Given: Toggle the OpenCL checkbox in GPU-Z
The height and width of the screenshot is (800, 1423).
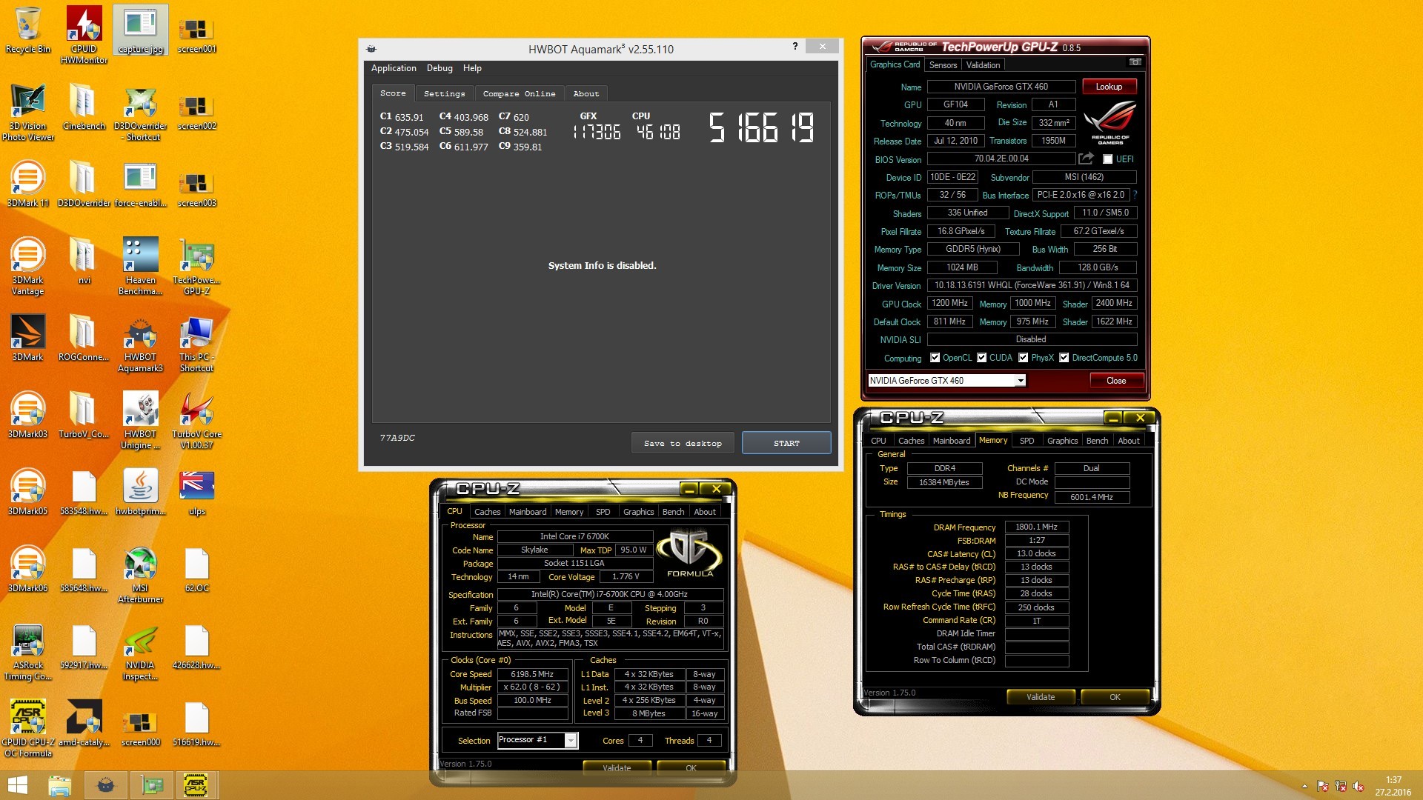Looking at the screenshot, I should [x=935, y=358].
